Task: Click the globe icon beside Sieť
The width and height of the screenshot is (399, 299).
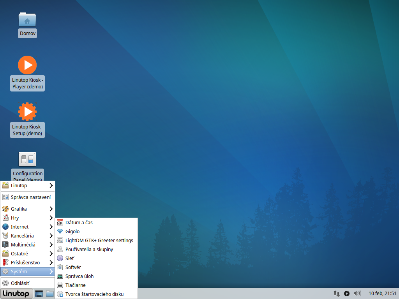Action: [60, 259]
